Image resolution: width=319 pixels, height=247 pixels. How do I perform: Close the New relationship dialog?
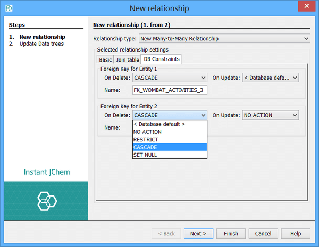[x=306, y=8]
